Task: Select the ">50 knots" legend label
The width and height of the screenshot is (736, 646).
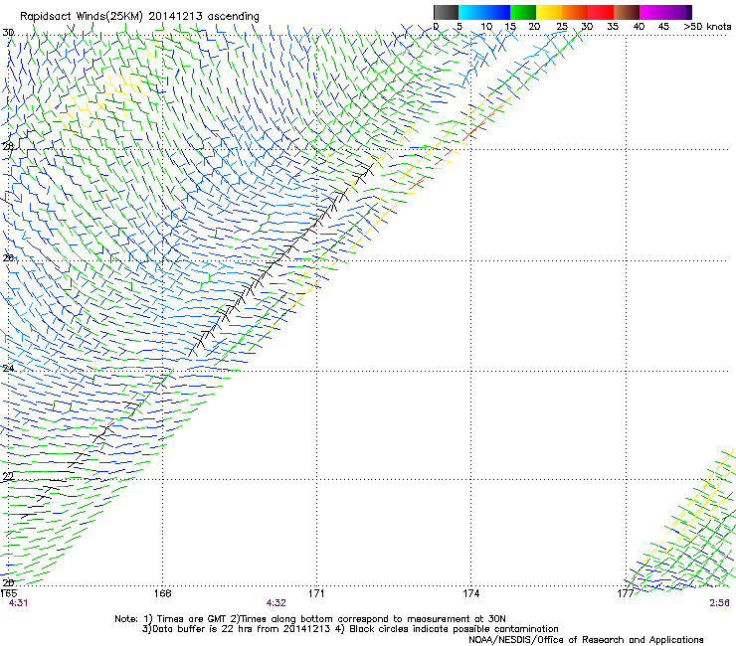Action: 707,26
